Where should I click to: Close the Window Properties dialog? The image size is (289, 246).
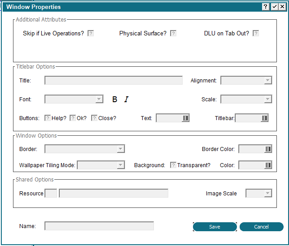point(282,7)
